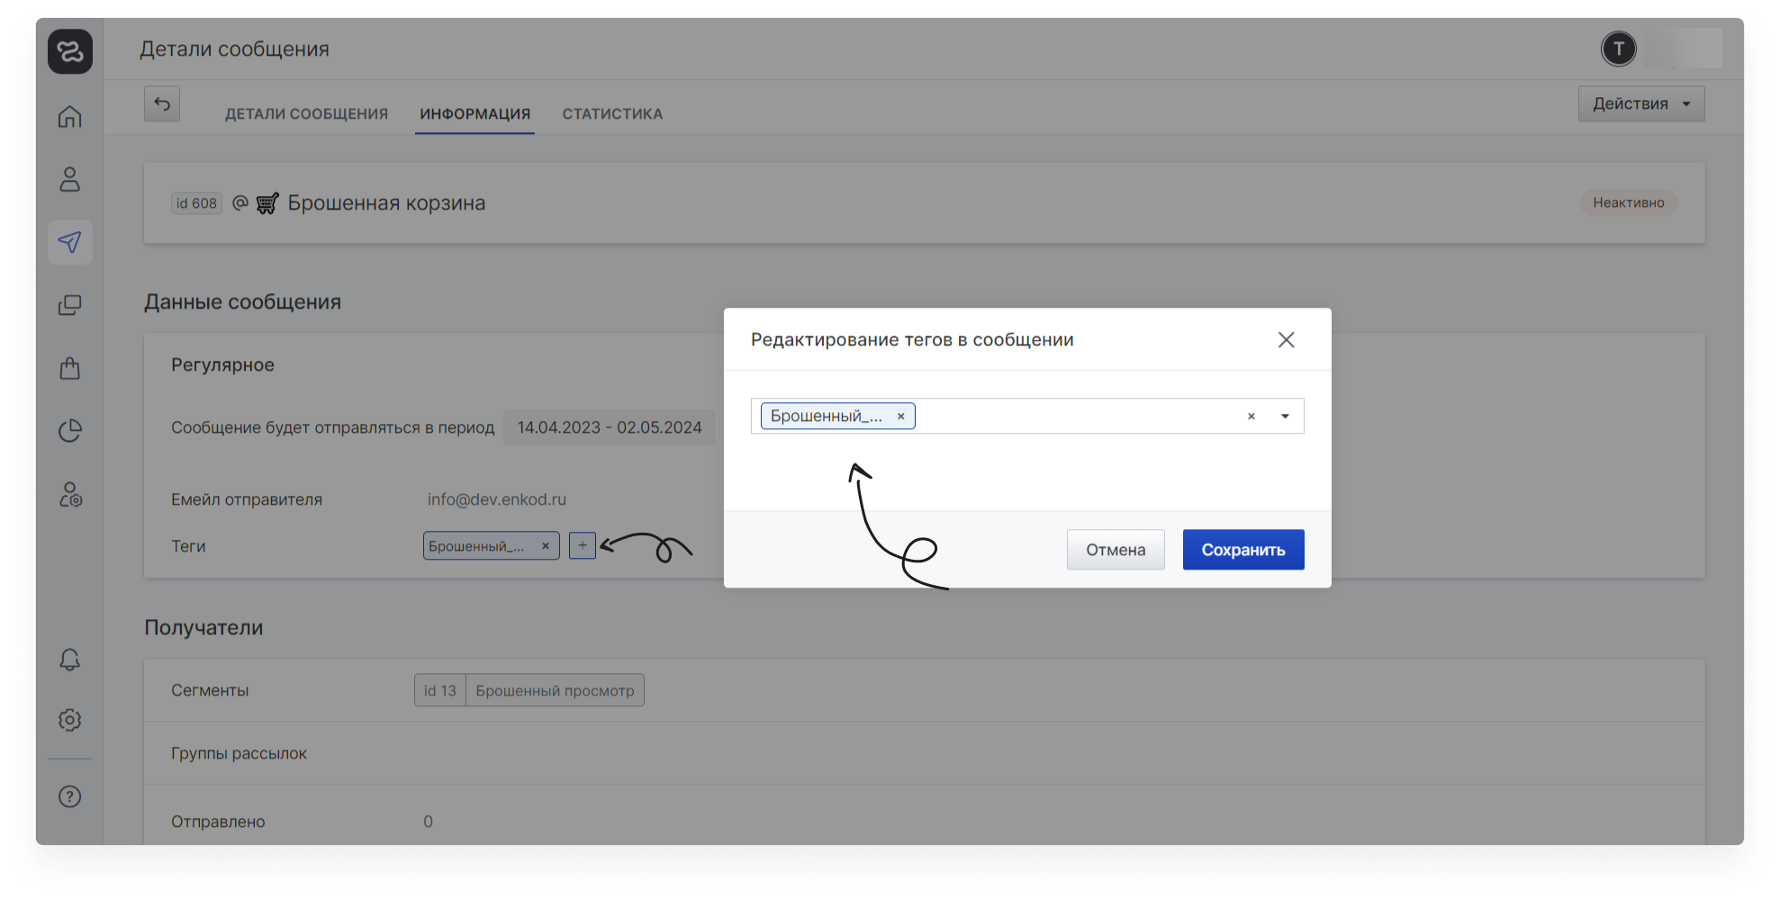Clear all tags in the dialog field

[1251, 416]
